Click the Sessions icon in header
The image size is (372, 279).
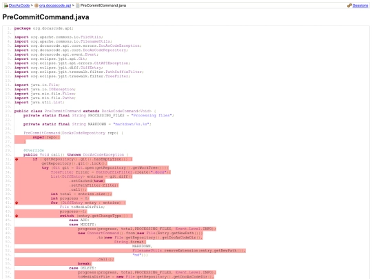(x=349, y=6)
